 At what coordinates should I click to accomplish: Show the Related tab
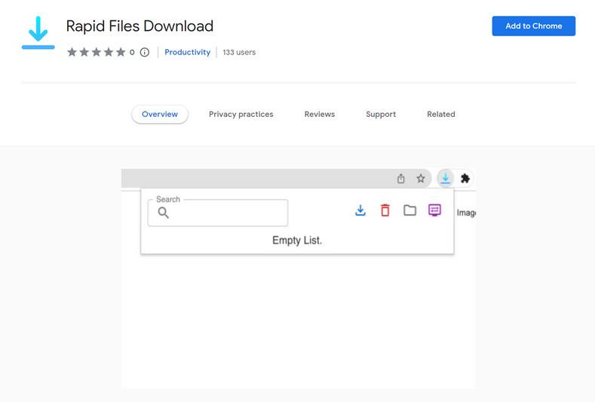pyautogui.click(x=441, y=114)
